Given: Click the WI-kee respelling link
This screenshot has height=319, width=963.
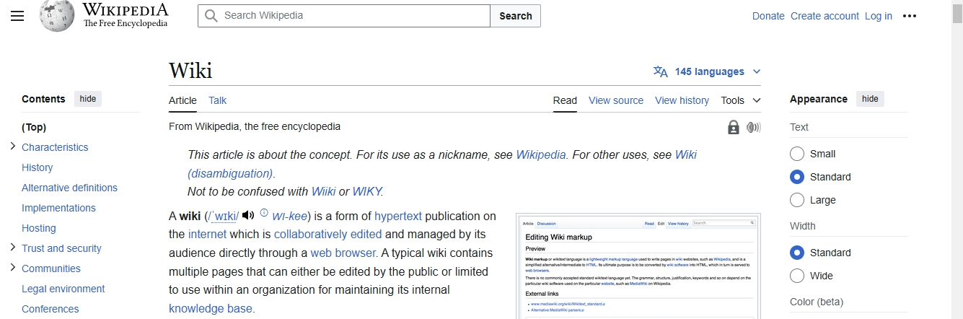Looking at the screenshot, I should (x=291, y=216).
